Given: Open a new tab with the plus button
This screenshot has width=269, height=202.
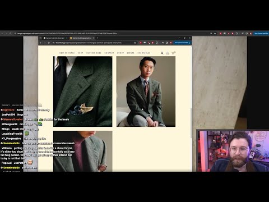Looking at the screenshot, I should [x=98, y=38].
